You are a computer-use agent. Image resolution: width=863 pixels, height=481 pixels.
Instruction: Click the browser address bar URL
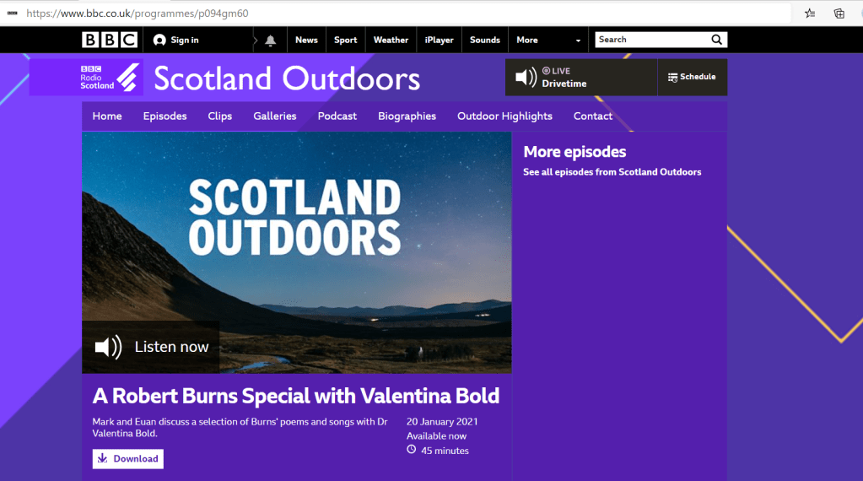point(138,14)
